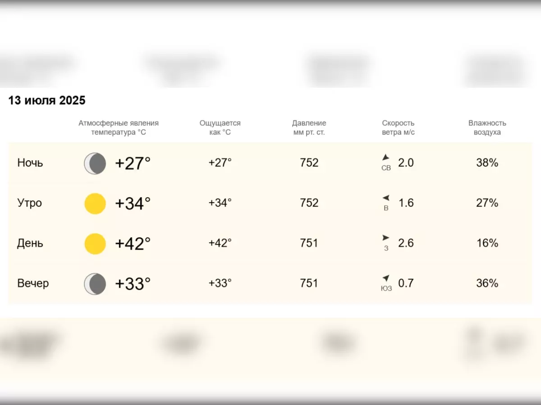This screenshot has width=541, height=405.
Task: Select the Утро row label
Action: click(x=29, y=203)
